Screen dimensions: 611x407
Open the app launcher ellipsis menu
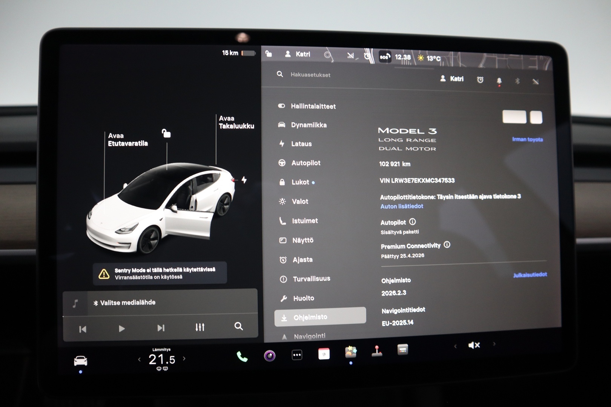tap(297, 354)
